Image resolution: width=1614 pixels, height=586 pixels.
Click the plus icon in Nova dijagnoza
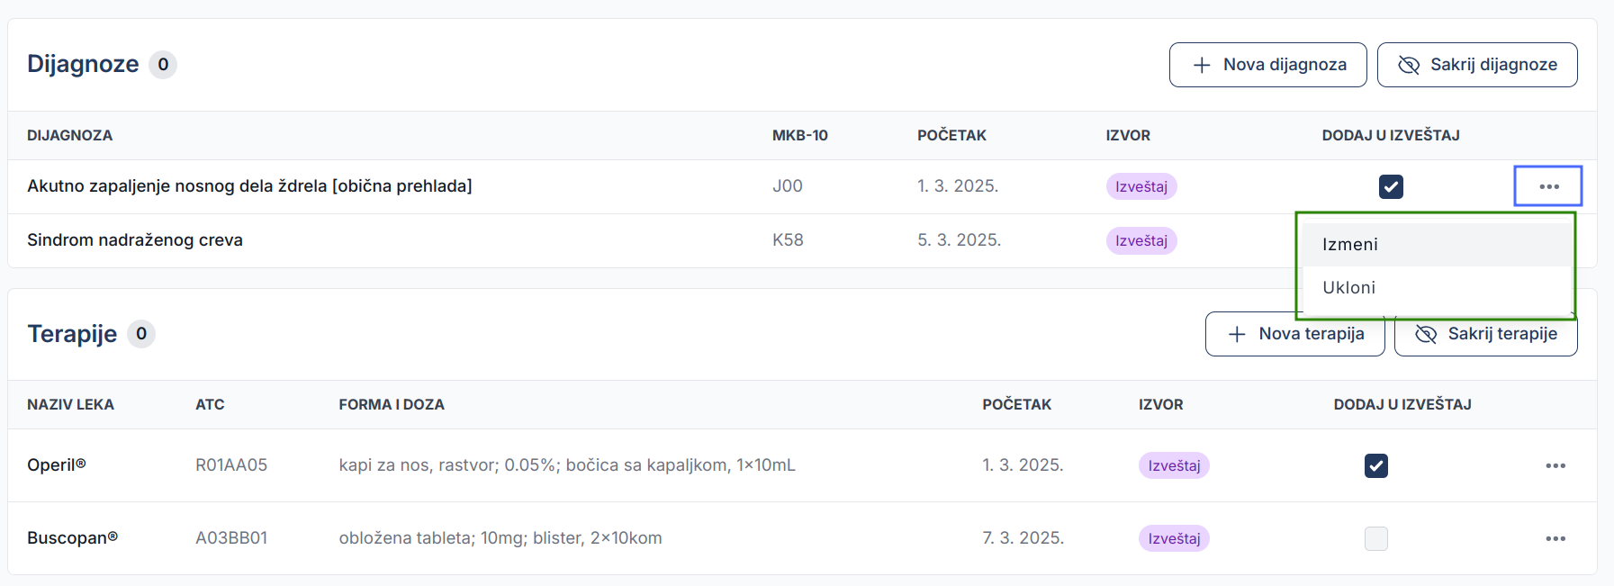(x=1202, y=65)
